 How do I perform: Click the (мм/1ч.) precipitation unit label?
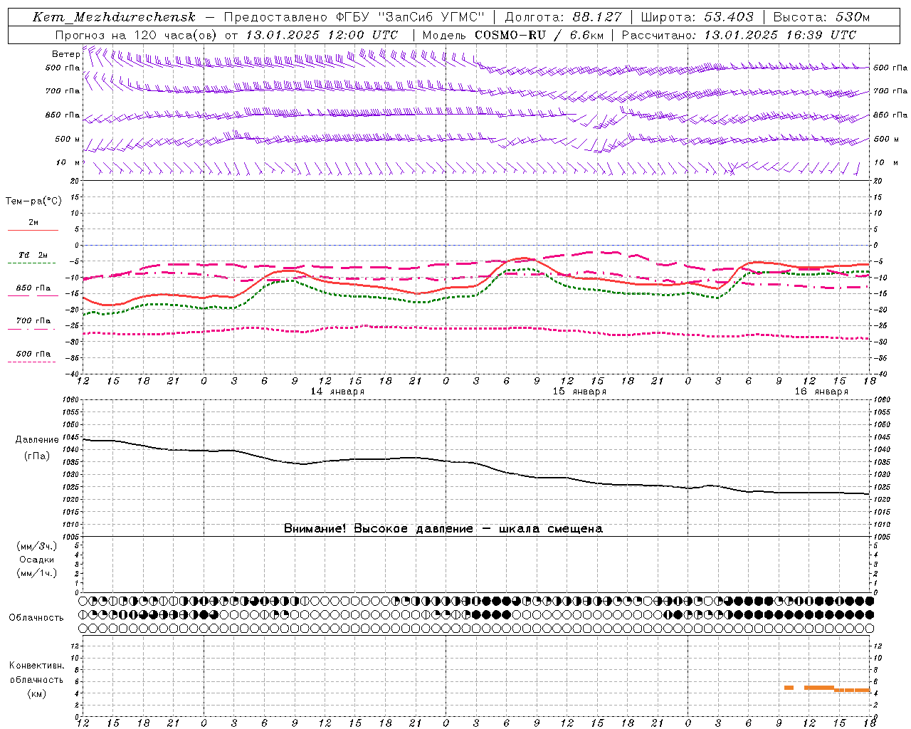(37, 573)
